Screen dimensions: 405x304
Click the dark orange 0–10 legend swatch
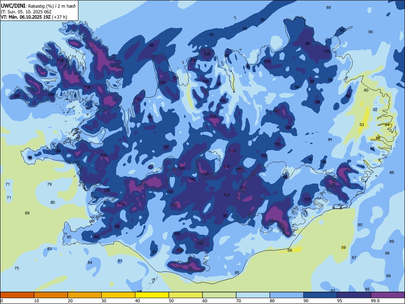[x=17, y=295]
